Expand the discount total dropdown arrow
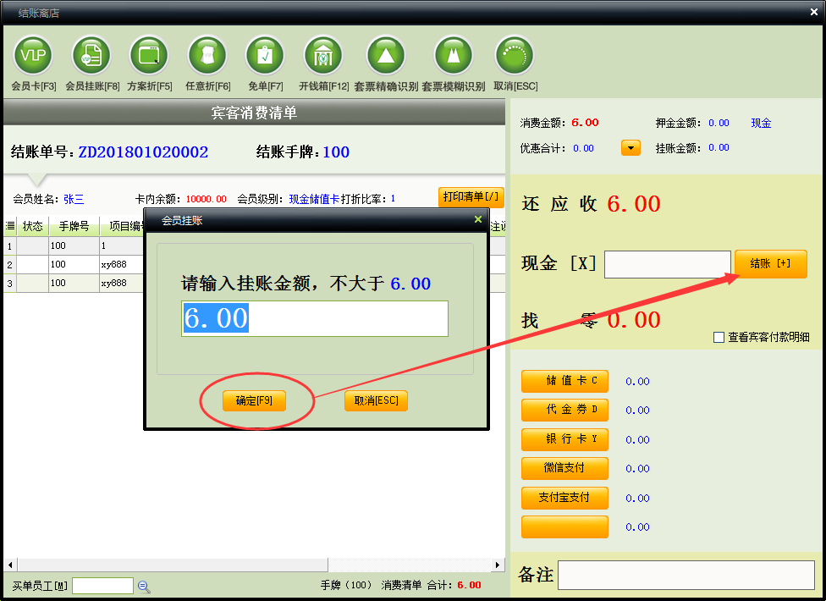The image size is (826, 601). coord(631,148)
